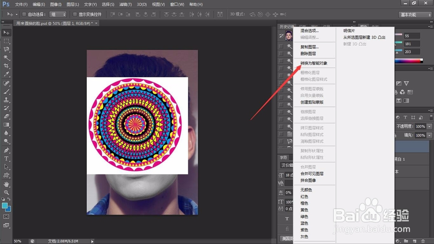Open the 汉仪 font family dropdown
434x244 pixels.
click(286, 165)
